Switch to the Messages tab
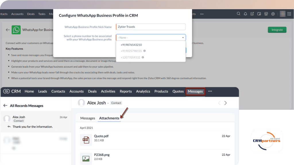Viewport: 294px width, 165px height. coord(88,118)
